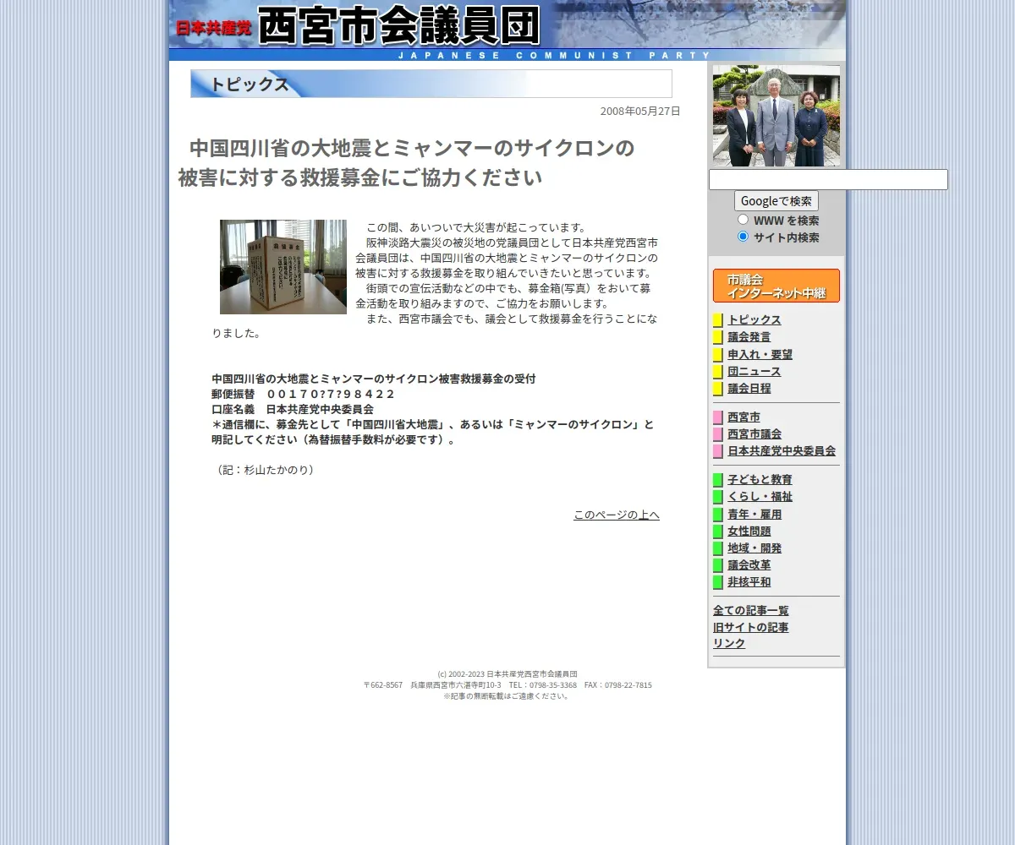View the 議会日程 page
The height and width of the screenshot is (845, 1015).
[749, 389]
